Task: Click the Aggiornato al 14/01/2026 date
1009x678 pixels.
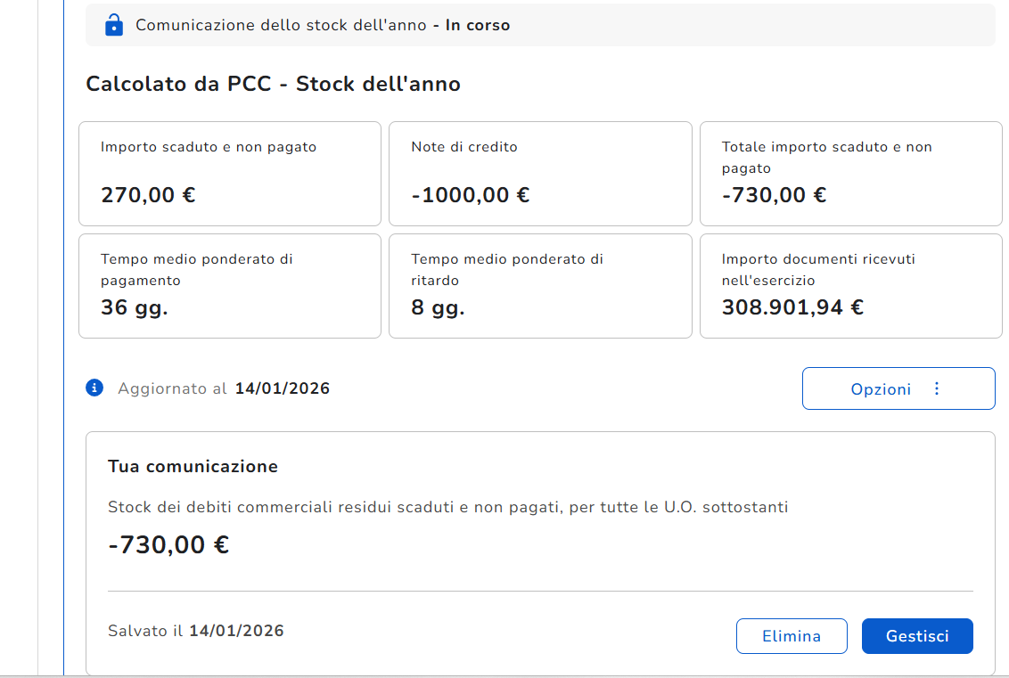Action: tap(283, 388)
